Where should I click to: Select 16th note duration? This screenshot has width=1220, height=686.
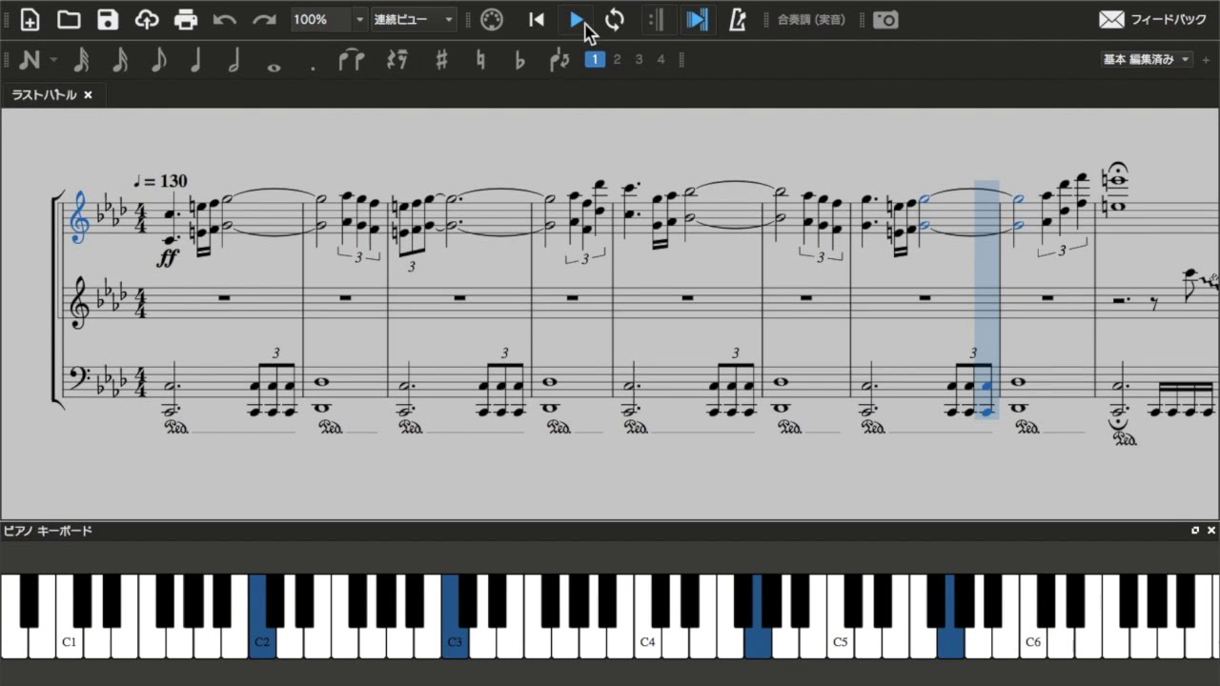tap(120, 60)
